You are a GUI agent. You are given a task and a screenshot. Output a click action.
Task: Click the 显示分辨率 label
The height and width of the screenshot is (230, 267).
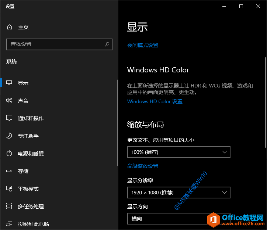pos(140,180)
